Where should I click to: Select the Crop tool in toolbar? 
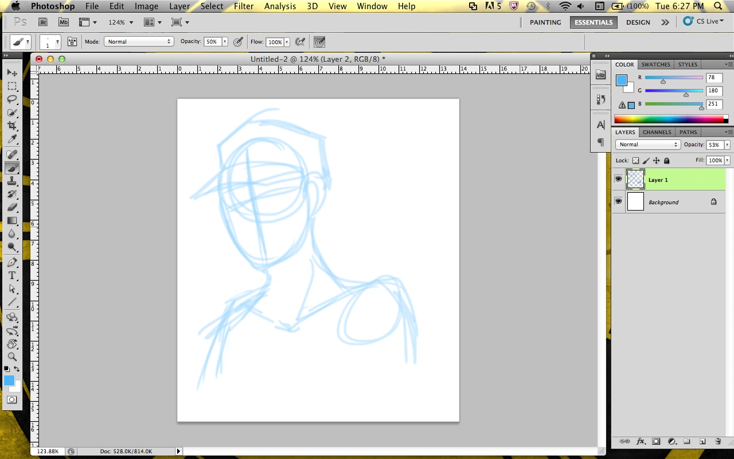(x=12, y=126)
